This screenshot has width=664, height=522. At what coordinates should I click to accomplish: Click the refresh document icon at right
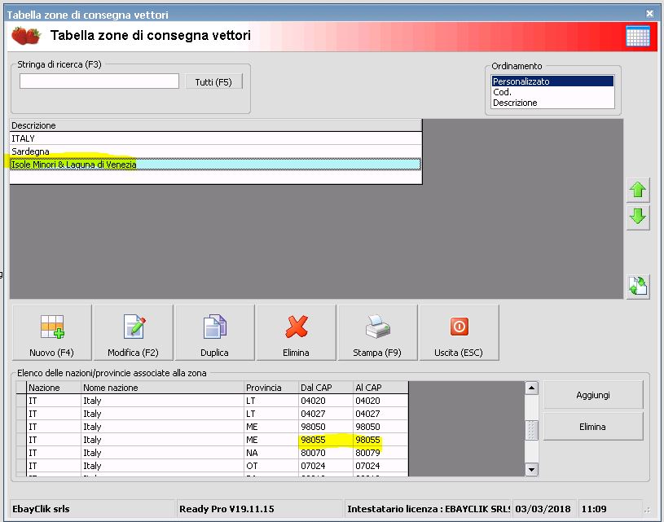[638, 286]
